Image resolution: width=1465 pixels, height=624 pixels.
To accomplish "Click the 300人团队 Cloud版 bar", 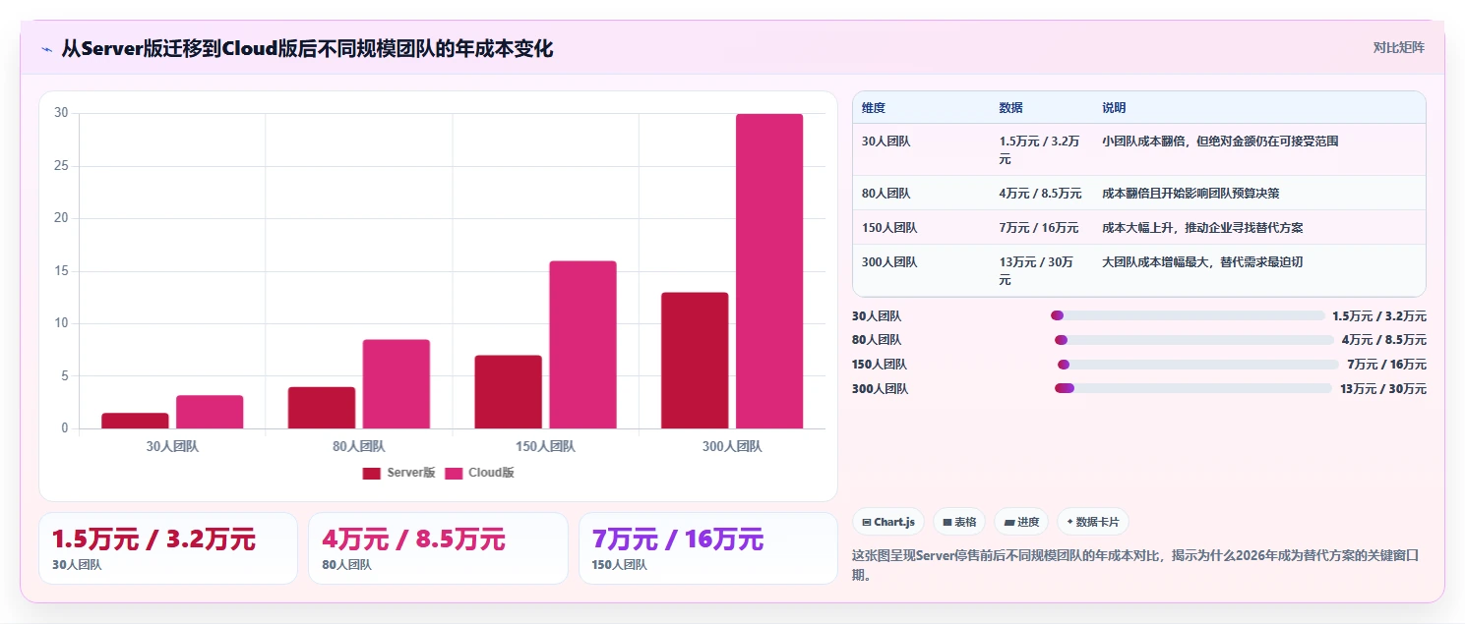I will click(769, 271).
